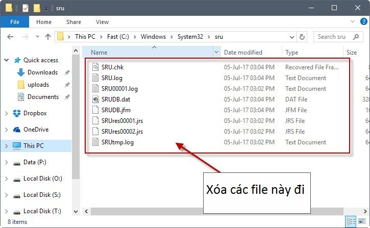
Task: Select Downloads in Quick access
Action: 42,72
